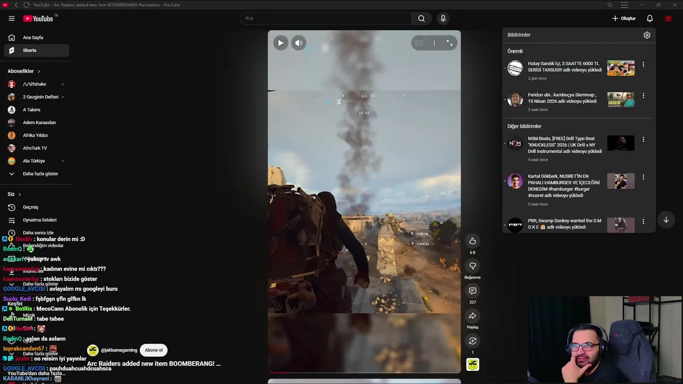Open the YouTube hamburger guide menu
This screenshot has width=683, height=384.
click(x=11, y=18)
